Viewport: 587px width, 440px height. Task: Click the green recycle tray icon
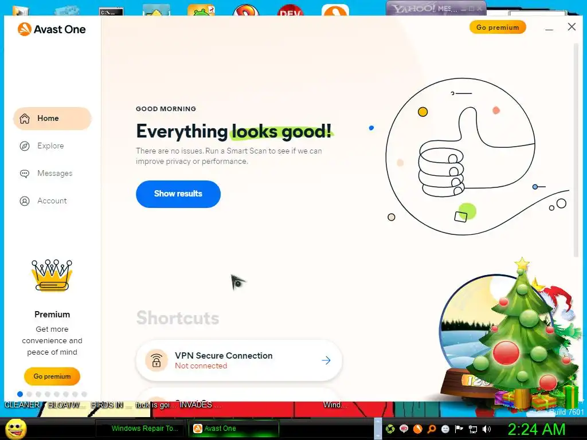[x=390, y=429]
